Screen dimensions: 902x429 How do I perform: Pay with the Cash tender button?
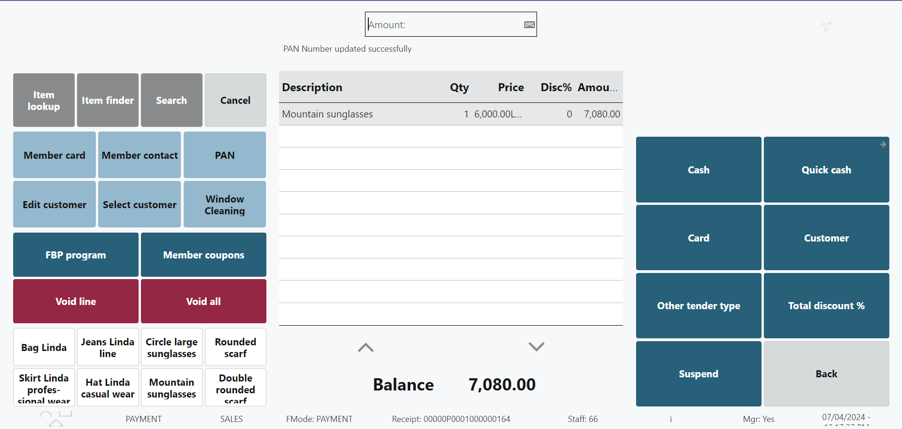click(698, 170)
